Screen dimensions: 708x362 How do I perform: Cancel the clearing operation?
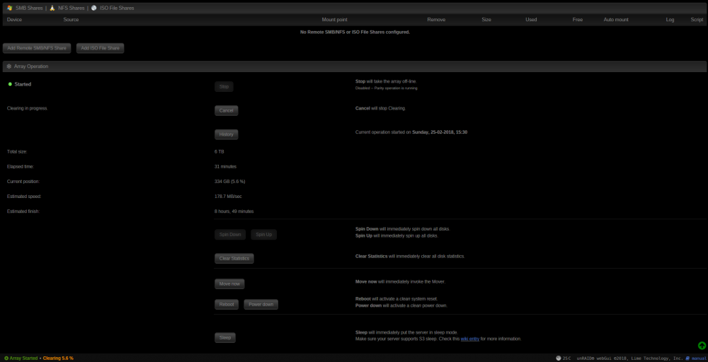point(227,110)
